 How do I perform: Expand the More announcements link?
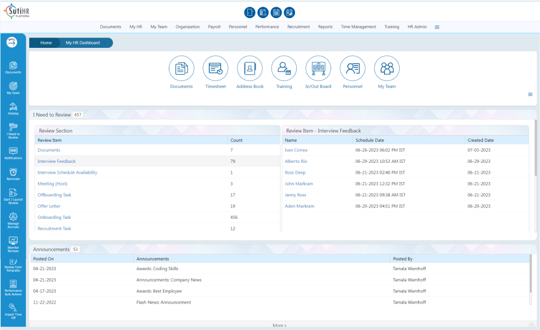tap(279, 325)
